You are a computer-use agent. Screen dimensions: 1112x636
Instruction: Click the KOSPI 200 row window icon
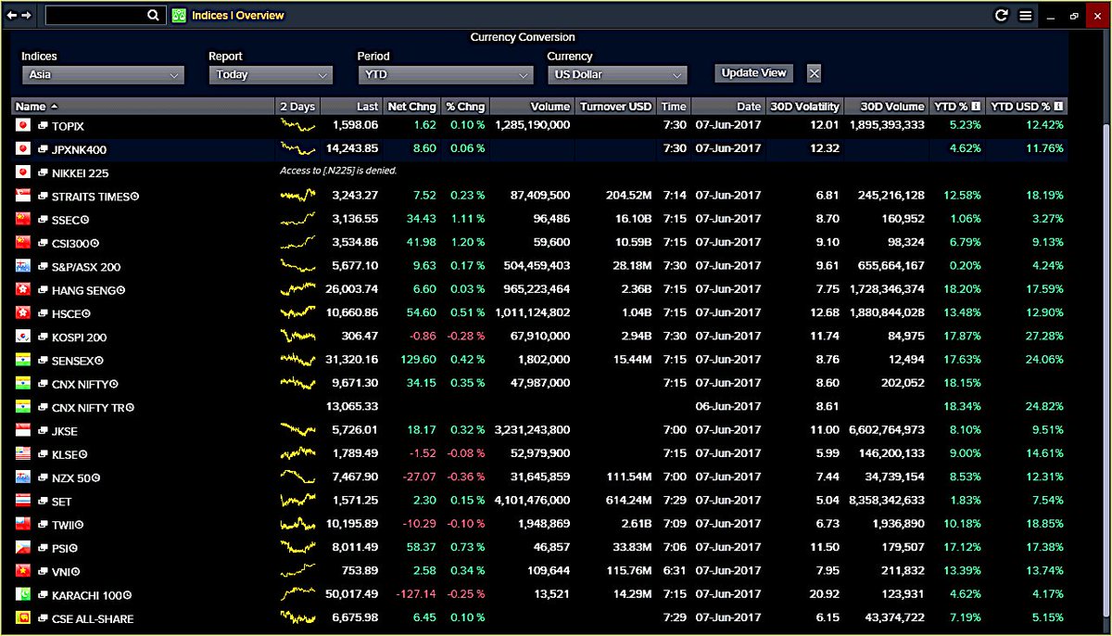43,337
